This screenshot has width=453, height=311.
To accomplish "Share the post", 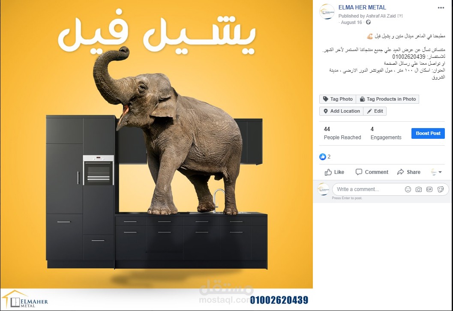I will tap(409, 172).
